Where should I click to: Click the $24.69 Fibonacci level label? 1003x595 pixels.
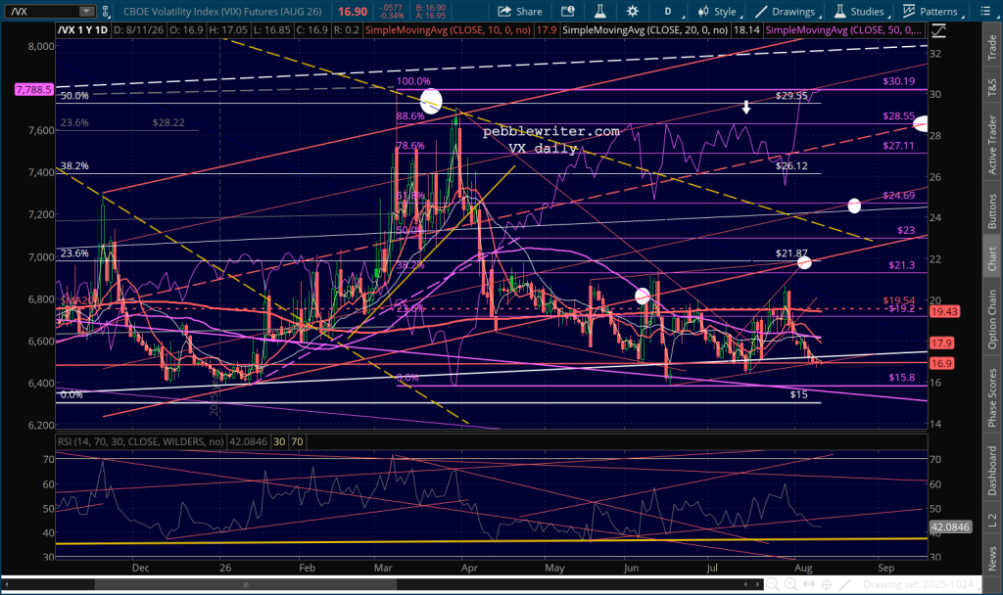pos(899,195)
